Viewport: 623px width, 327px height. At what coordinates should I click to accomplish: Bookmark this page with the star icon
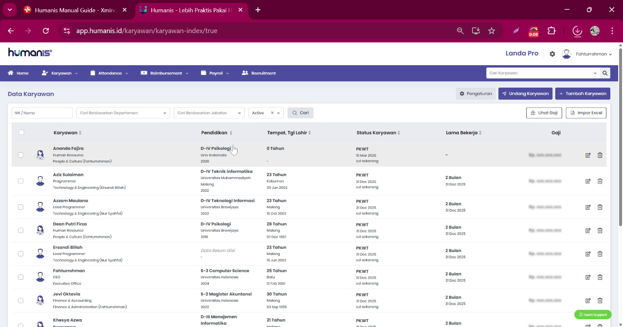pos(492,31)
